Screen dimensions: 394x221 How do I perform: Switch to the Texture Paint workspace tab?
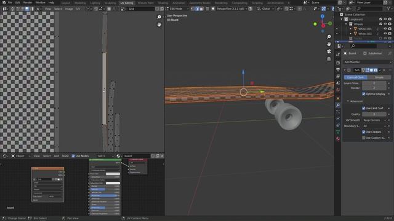pyautogui.click(x=145, y=2)
